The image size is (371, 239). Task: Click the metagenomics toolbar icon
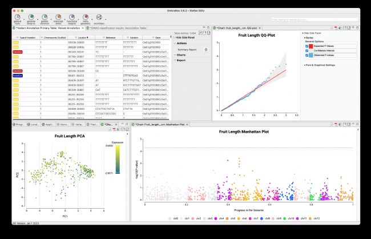(x=87, y=17)
